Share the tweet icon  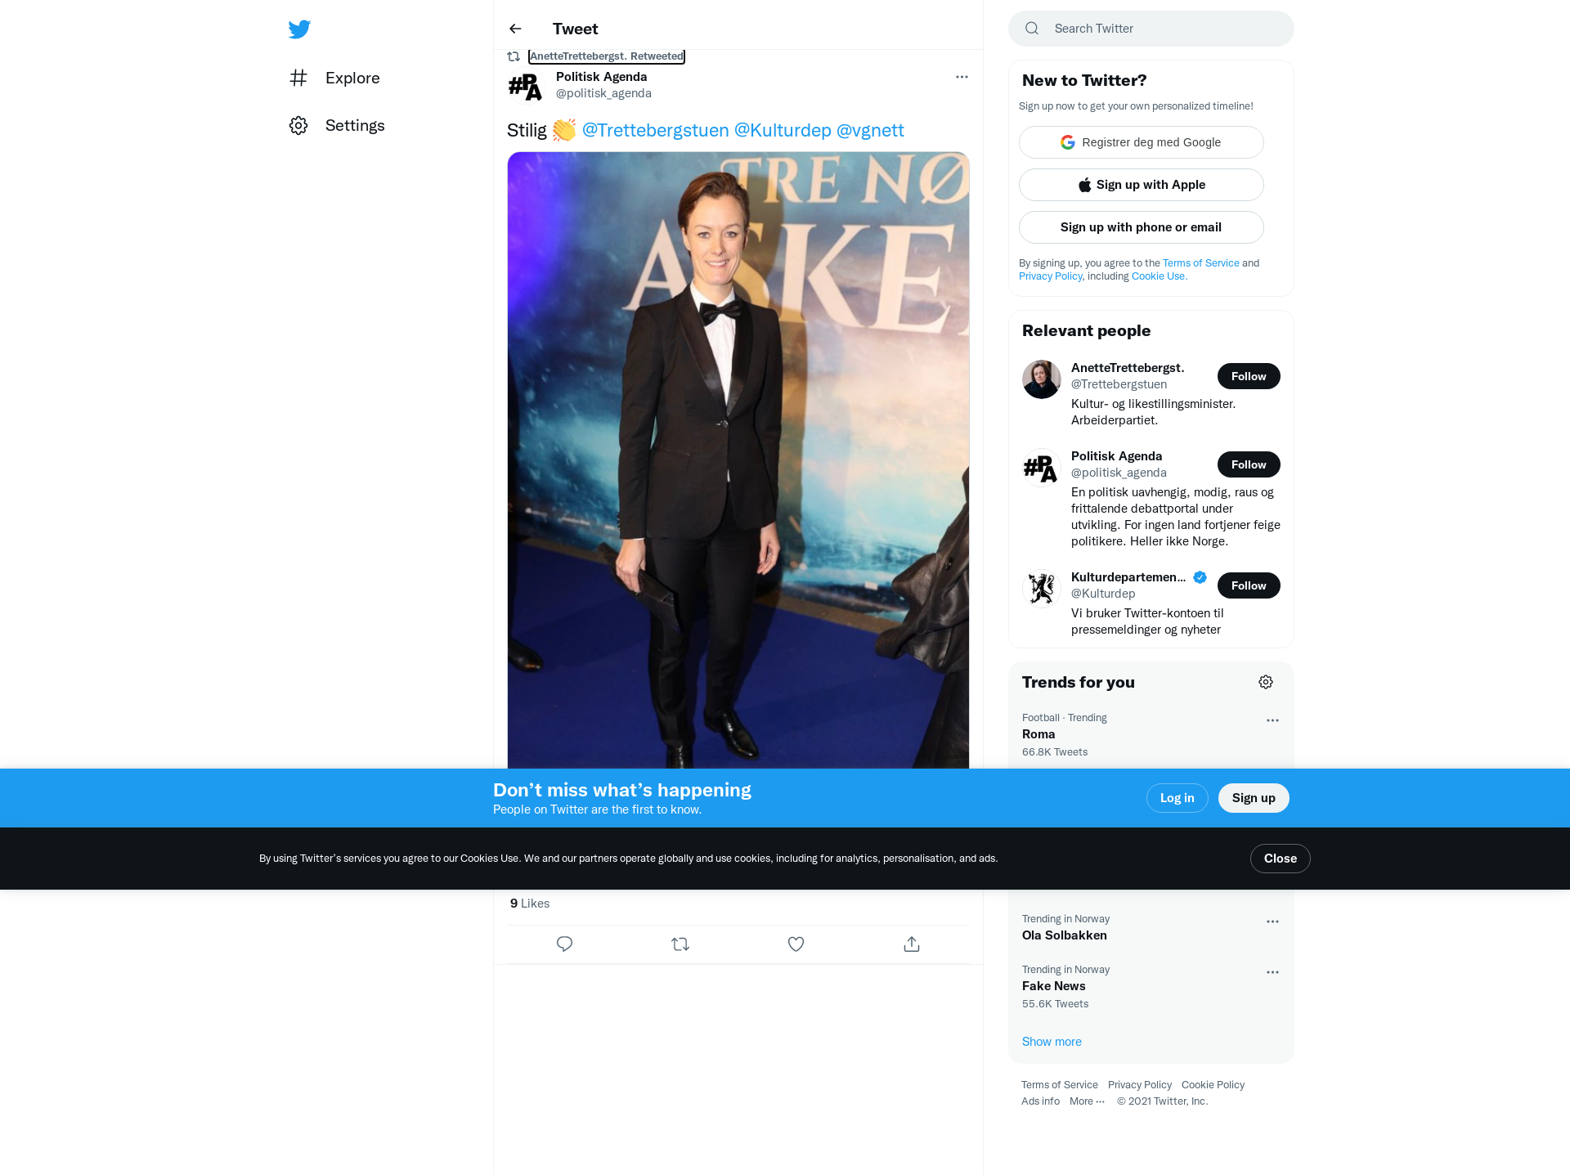912,944
